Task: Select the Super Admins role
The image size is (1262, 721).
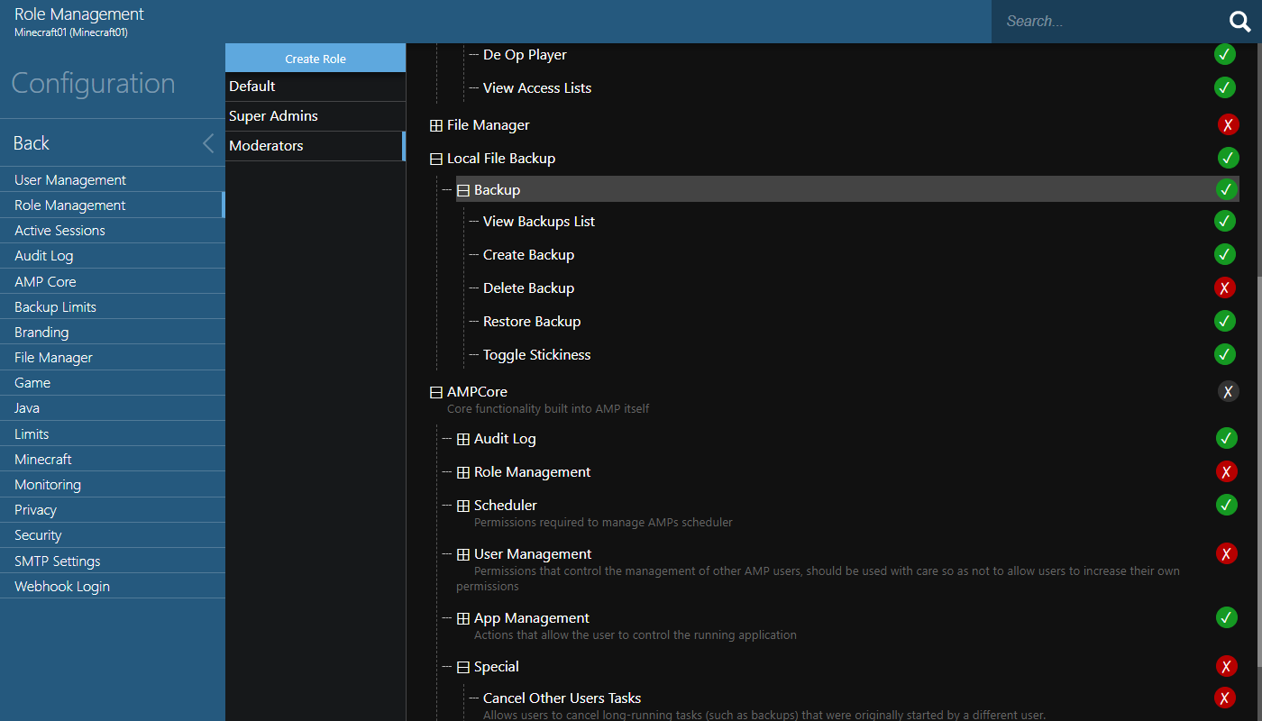Action: coord(315,116)
